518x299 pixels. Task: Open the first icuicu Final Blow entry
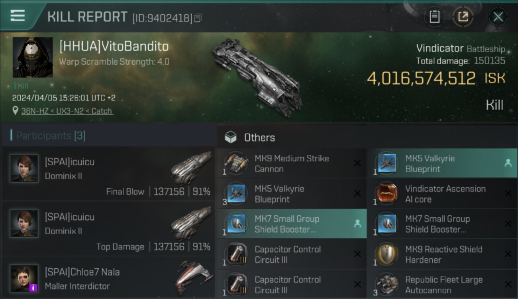point(108,173)
